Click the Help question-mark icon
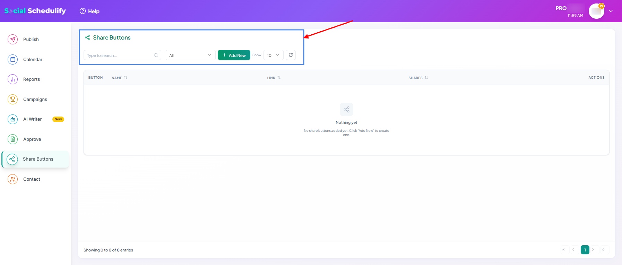Screen dimensions: 622x265 point(83,11)
